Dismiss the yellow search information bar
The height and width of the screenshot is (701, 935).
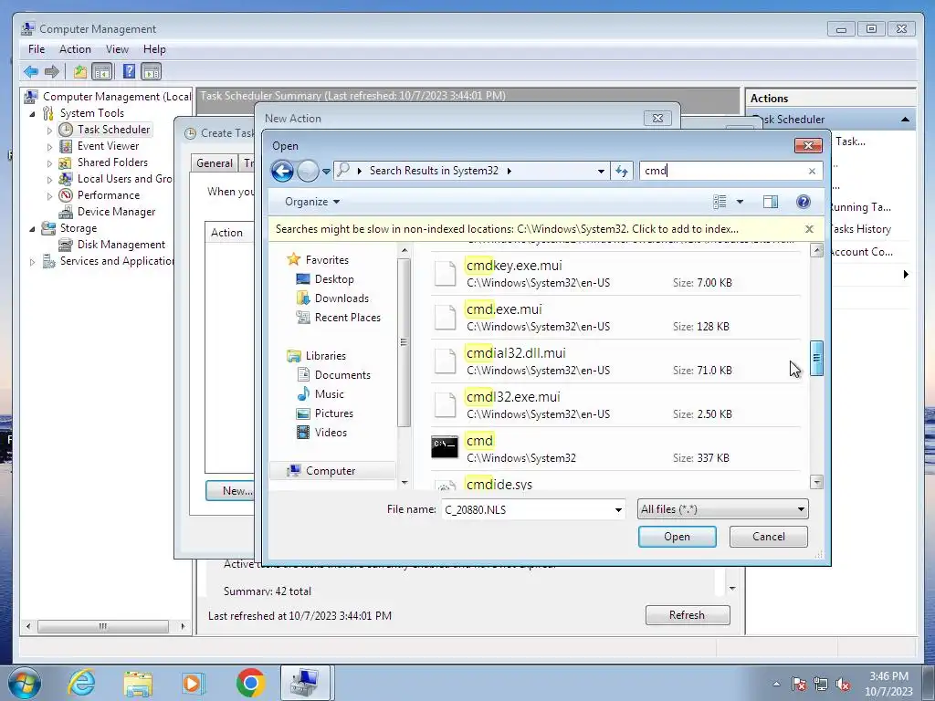coord(809,229)
